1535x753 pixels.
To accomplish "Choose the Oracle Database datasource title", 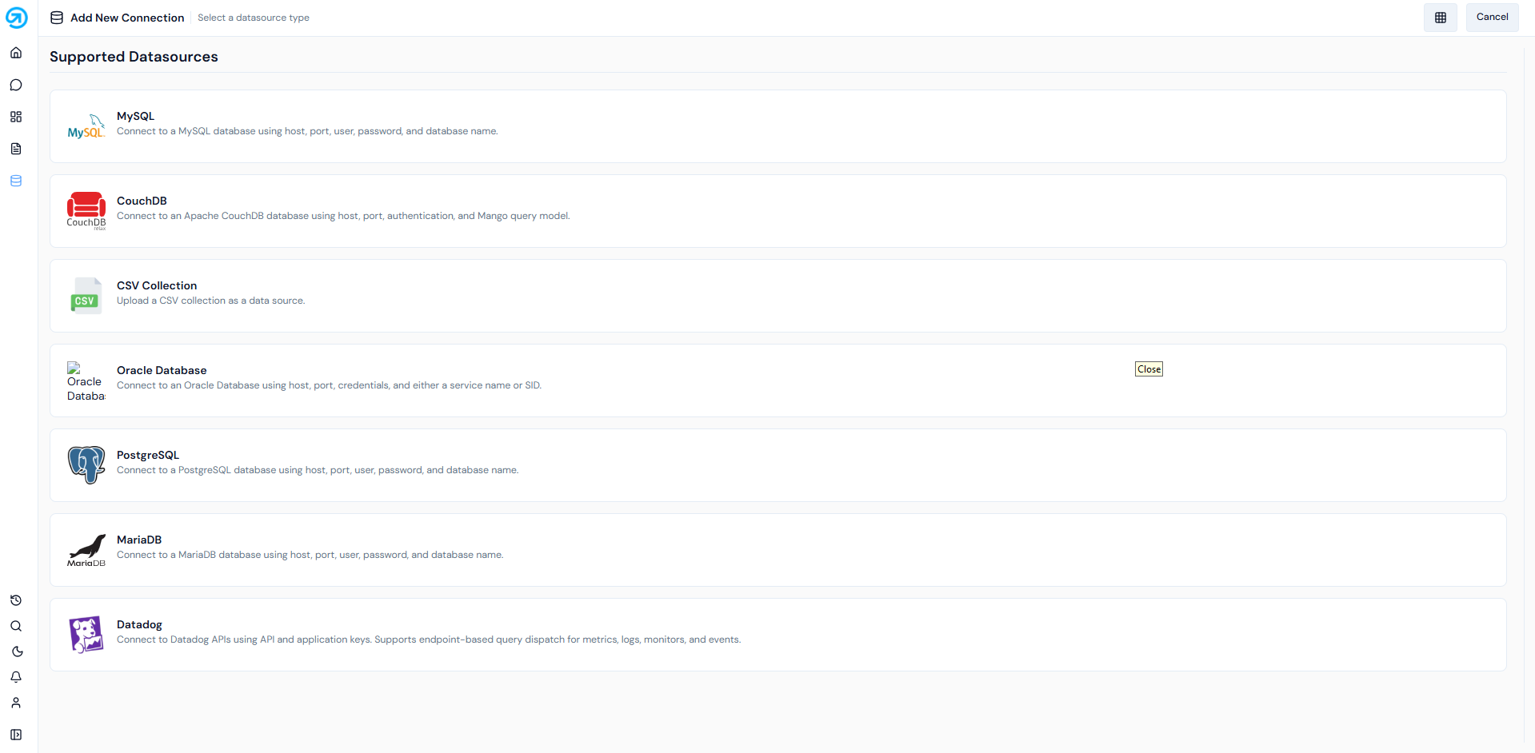I will tap(162, 370).
